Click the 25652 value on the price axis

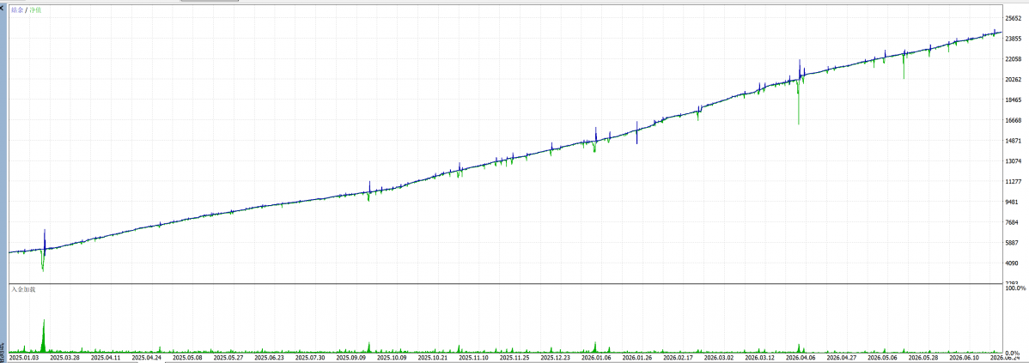pos(1014,18)
